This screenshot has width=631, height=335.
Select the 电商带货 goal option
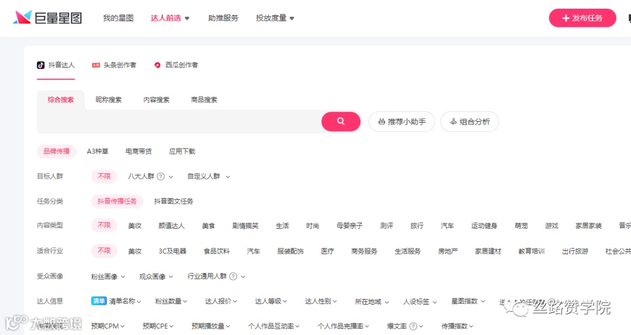coord(138,151)
